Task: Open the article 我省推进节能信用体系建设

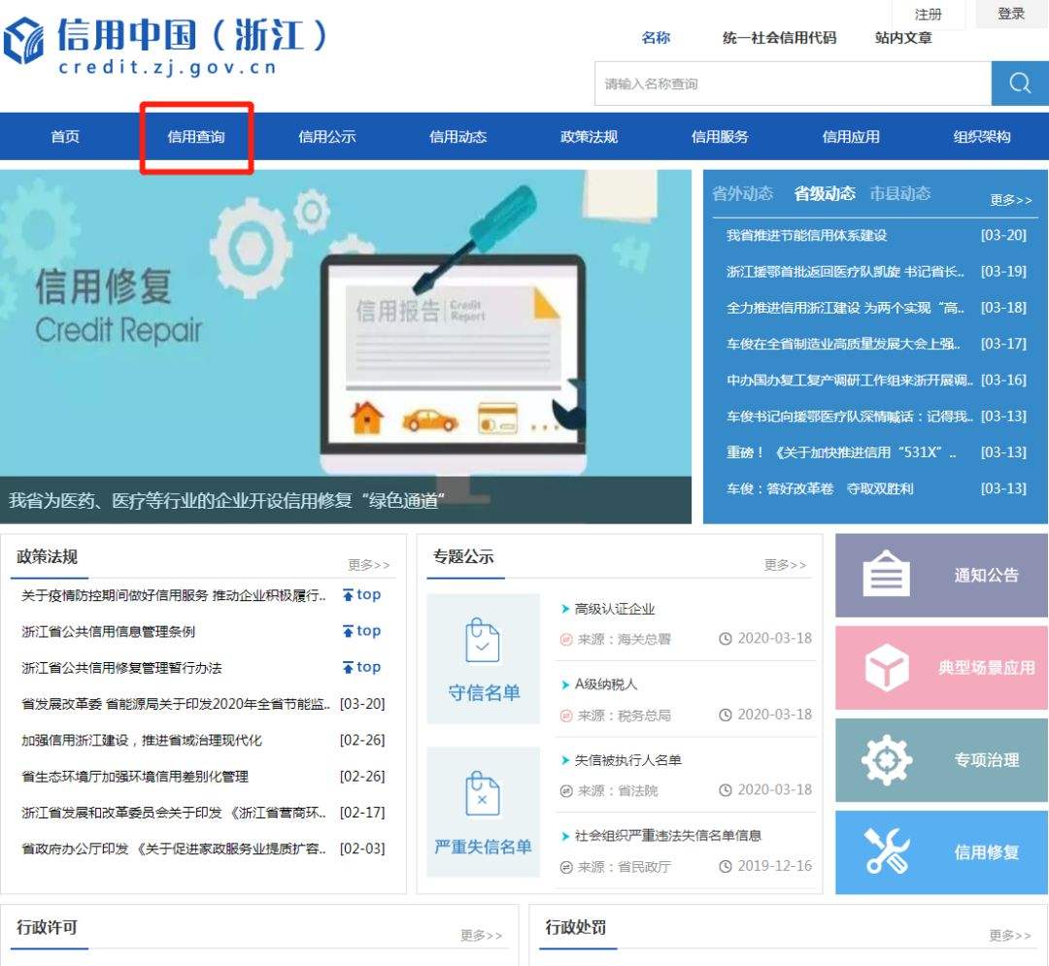Action: pos(805,235)
